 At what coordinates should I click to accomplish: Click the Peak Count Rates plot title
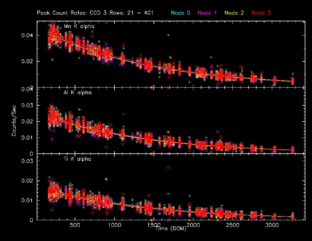click(x=95, y=13)
